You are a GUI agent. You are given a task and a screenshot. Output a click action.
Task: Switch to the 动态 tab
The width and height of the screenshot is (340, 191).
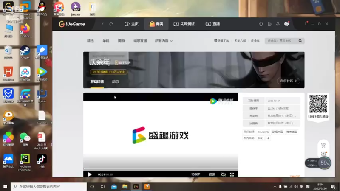click(x=115, y=81)
